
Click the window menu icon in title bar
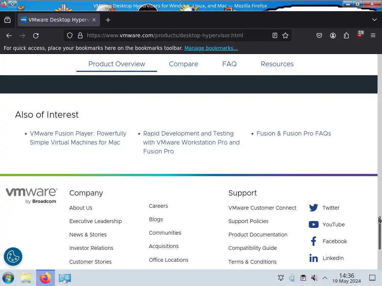(12, 4)
